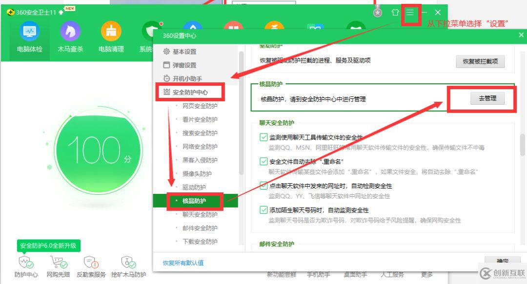Select 看片安全防护 sidebar item
Screen dimensions: 527x284
click(x=200, y=119)
